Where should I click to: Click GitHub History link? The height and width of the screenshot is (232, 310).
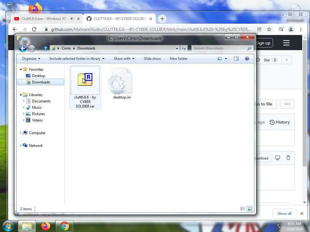pos(280,122)
